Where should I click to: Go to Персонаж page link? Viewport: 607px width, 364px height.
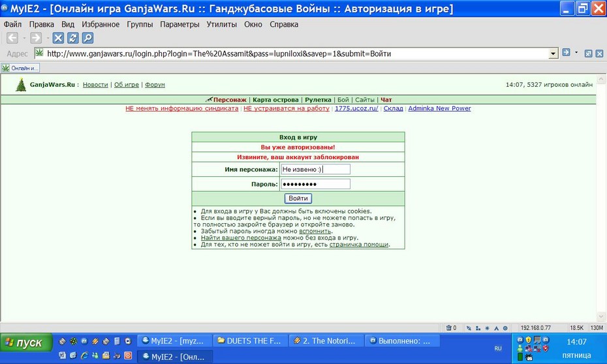pyautogui.click(x=230, y=99)
